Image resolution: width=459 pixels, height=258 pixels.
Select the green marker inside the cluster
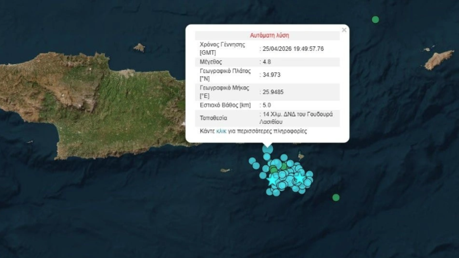(274, 169)
